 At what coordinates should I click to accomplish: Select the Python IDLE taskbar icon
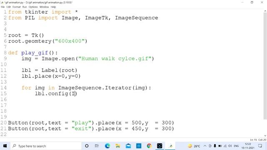170,146
